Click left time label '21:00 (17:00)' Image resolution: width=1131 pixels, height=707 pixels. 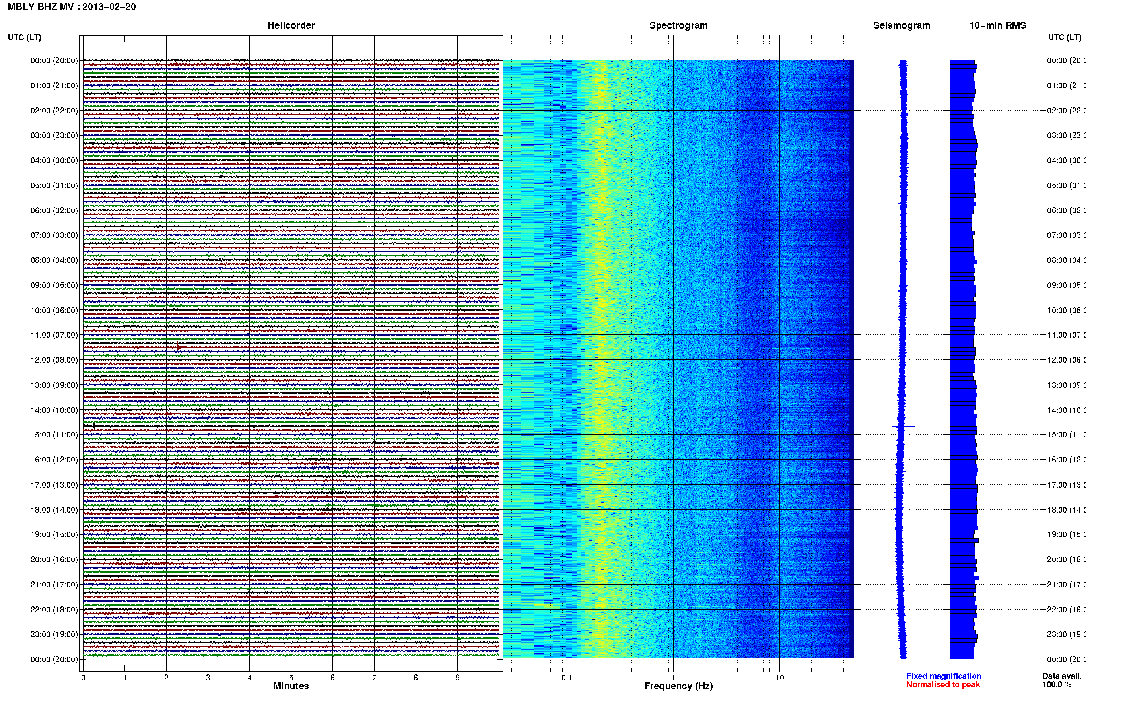point(54,585)
